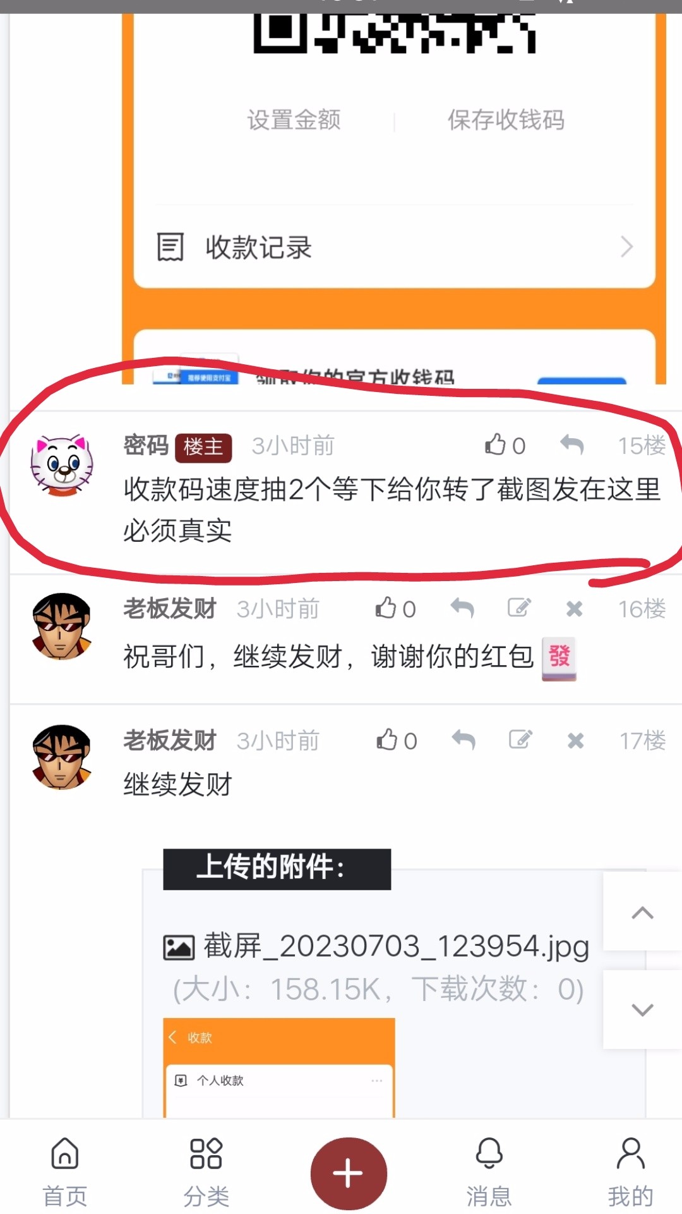The width and height of the screenshot is (682, 1214).
Task: Reply to the 15楼 post
Action: 572,445
